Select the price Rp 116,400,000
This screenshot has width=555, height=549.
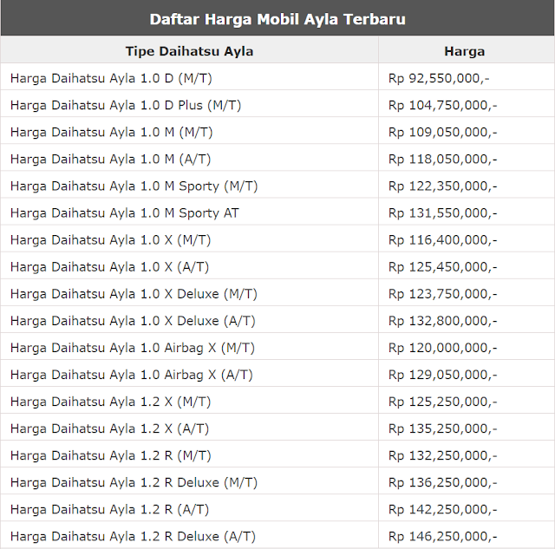click(x=442, y=239)
